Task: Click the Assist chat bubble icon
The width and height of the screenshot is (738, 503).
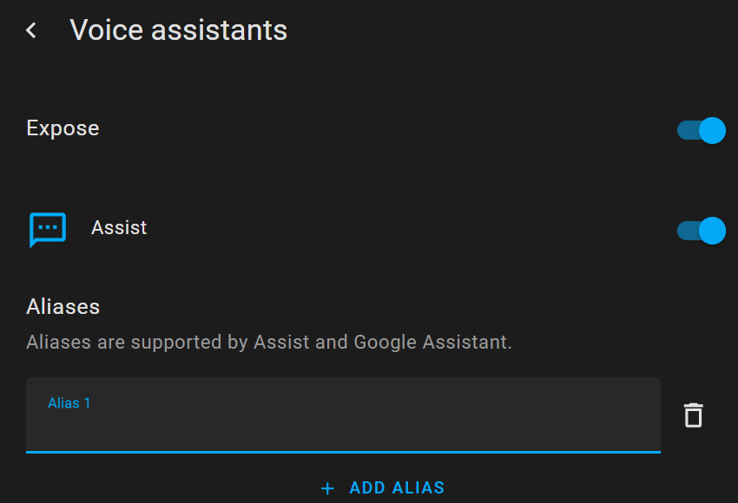Action: click(x=47, y=229)
